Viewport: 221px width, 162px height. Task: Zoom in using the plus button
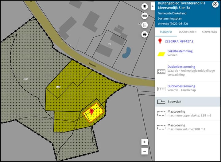[145, 142]
